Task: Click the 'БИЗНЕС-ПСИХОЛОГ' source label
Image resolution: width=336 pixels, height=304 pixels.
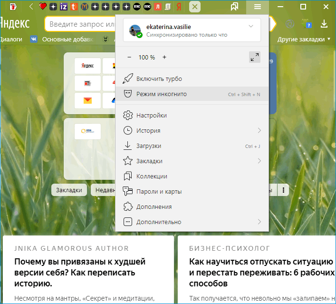Action: click(x=229, y=248)
